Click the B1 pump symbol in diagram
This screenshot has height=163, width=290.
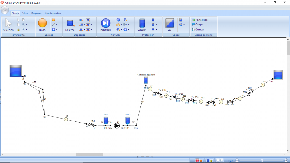coord(117,126)
